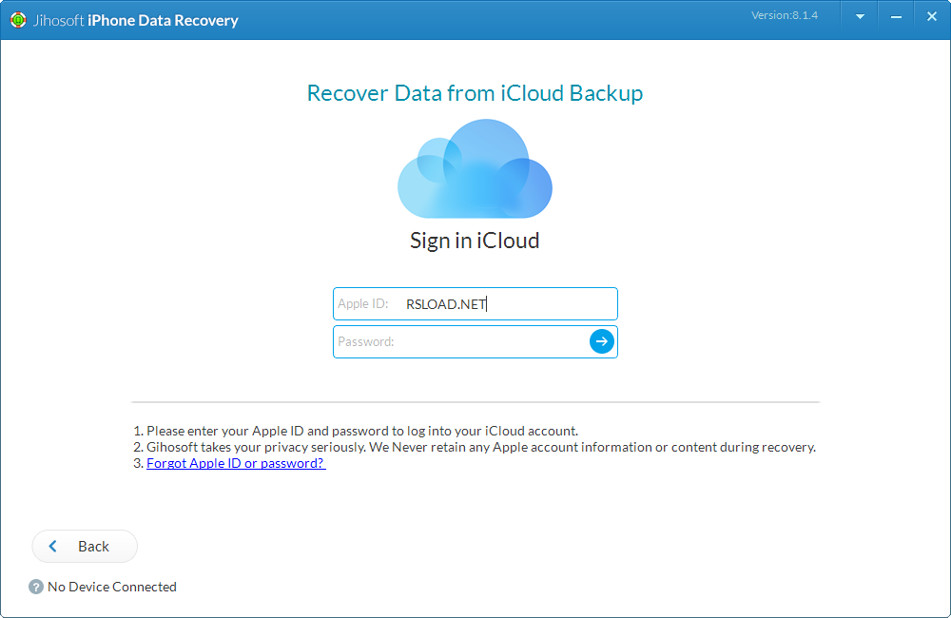Click the Recover Data from iCloud Backup title

[x=475, y=93]
